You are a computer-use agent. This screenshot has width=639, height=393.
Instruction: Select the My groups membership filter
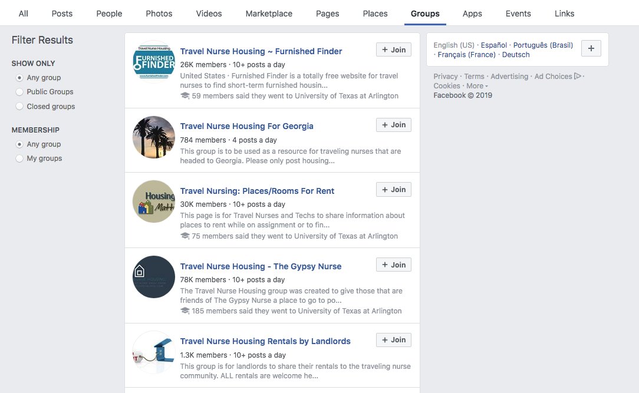(19, 158)
